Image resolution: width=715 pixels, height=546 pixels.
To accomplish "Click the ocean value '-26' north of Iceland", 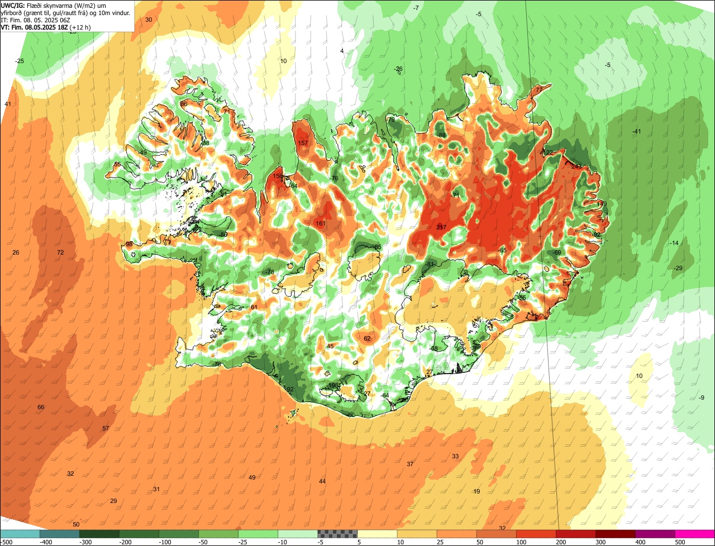I will pyautogui.click(x=398, y=69).
